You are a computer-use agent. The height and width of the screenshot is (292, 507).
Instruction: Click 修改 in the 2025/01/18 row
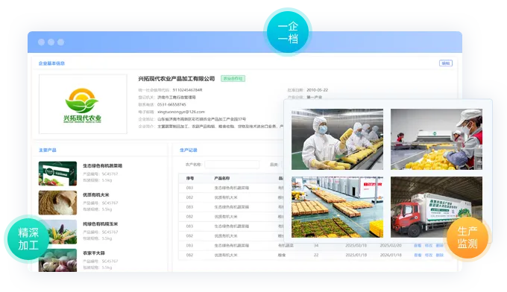click(x=429, y=255)
